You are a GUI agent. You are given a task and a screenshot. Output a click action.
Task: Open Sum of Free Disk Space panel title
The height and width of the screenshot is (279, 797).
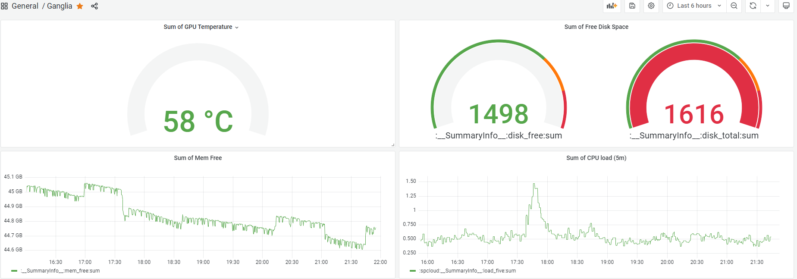tap(596, 27)
